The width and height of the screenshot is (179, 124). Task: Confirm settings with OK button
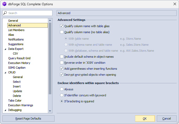click(145, 119)
